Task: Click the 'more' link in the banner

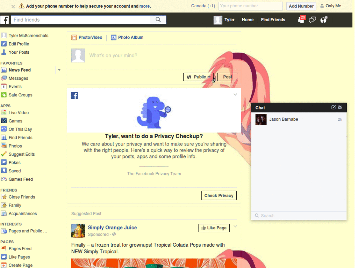Action: tap(144, 6)
